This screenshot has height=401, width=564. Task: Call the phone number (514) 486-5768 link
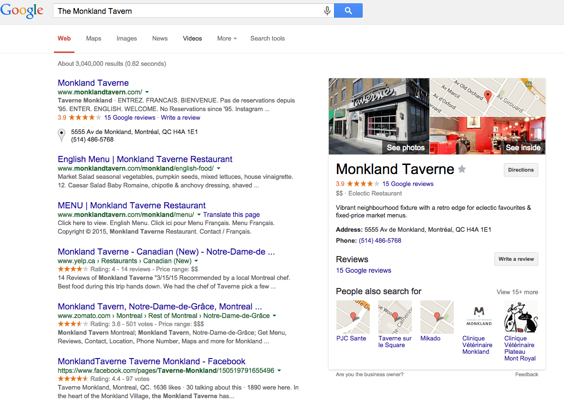click(380, 241)
